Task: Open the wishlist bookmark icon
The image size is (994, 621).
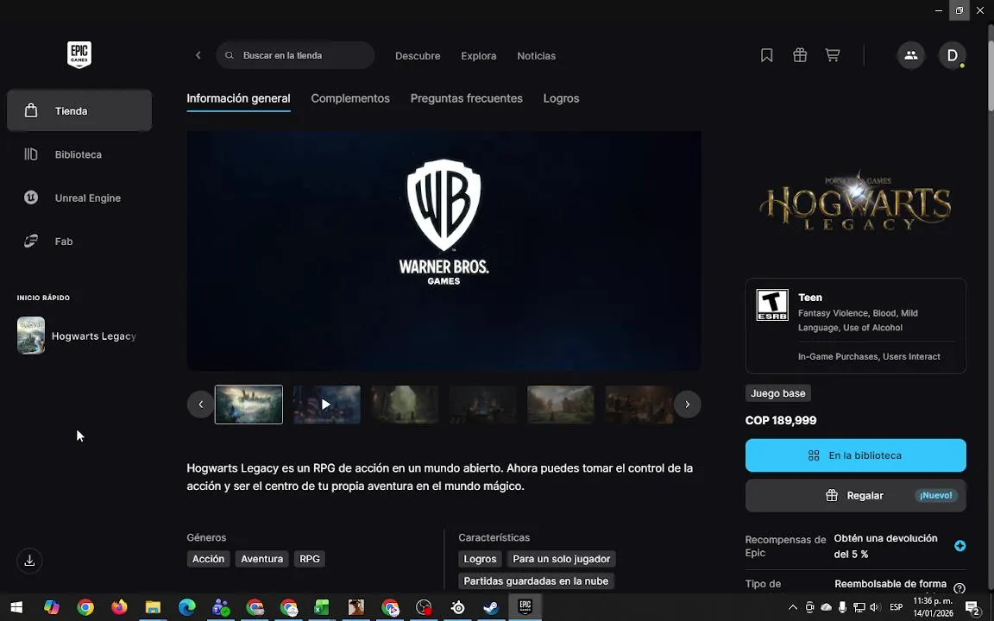Action: [766, 56]
